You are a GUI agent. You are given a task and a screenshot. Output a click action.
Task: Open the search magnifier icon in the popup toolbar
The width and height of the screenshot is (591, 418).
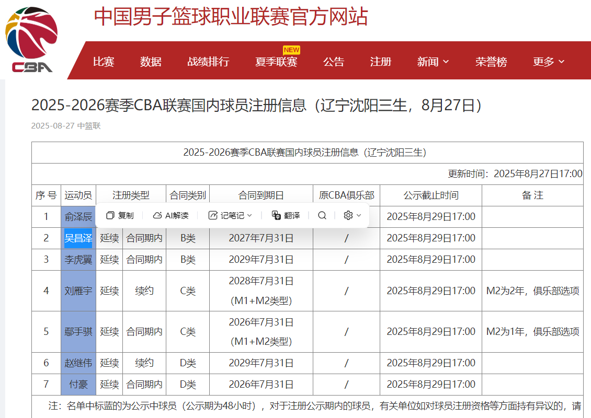pos(322,215)
